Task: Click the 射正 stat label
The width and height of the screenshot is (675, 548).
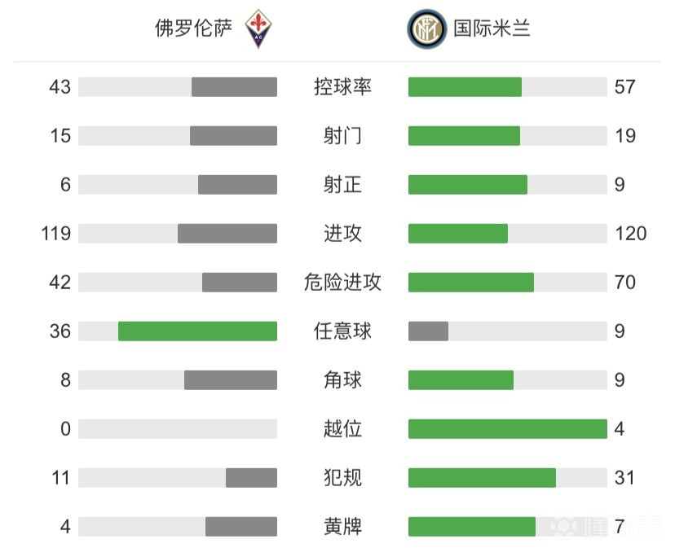Action: coord(342,185)
